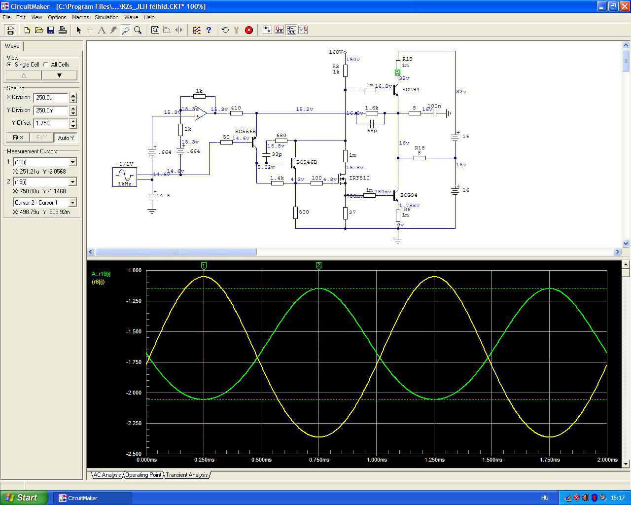Switch to the AC Analysis tab

tap(107, 475)
